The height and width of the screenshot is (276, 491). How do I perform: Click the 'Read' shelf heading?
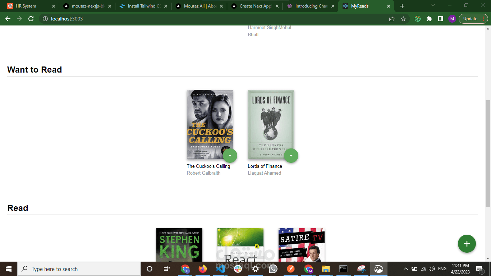coord(18,208)
